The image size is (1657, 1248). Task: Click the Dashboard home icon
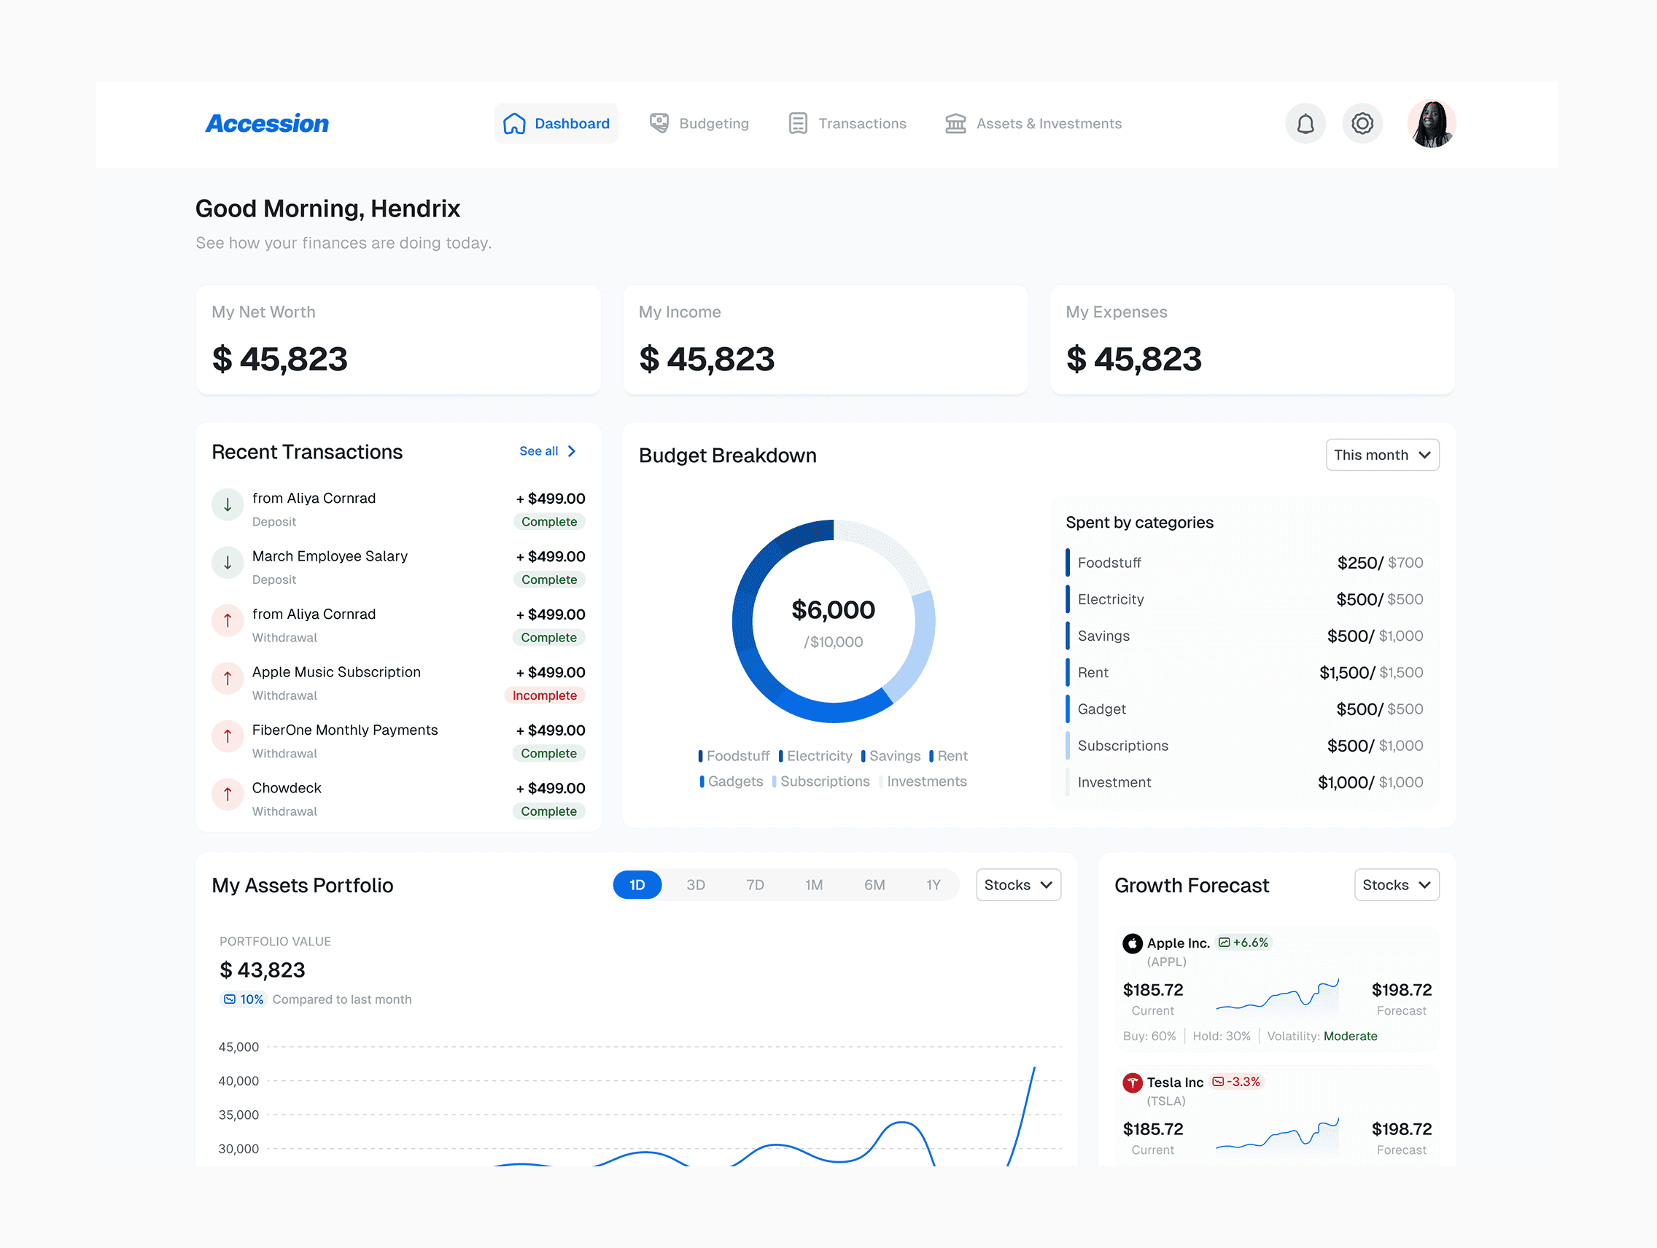click(x=514, y=123)
